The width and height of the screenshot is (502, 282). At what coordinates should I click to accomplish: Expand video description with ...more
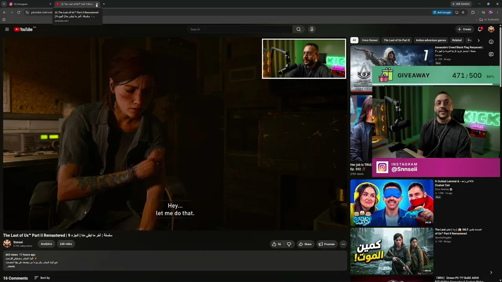(x=10, y=266)
